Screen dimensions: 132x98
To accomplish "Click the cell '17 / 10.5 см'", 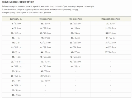I will pos(16,33).
